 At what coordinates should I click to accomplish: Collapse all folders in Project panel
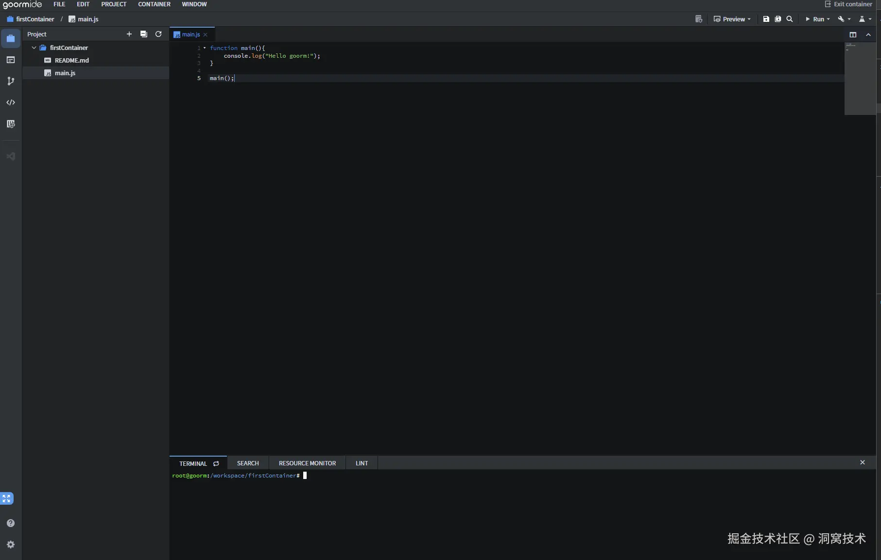(x=144, y=34)
